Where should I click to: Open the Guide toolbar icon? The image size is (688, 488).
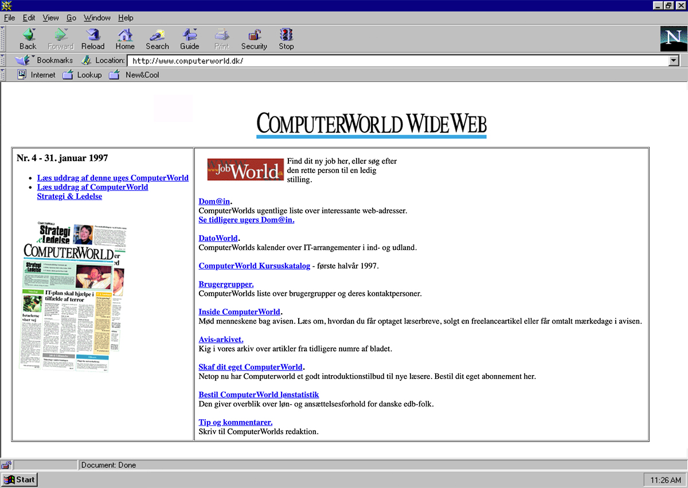point(190,39)
